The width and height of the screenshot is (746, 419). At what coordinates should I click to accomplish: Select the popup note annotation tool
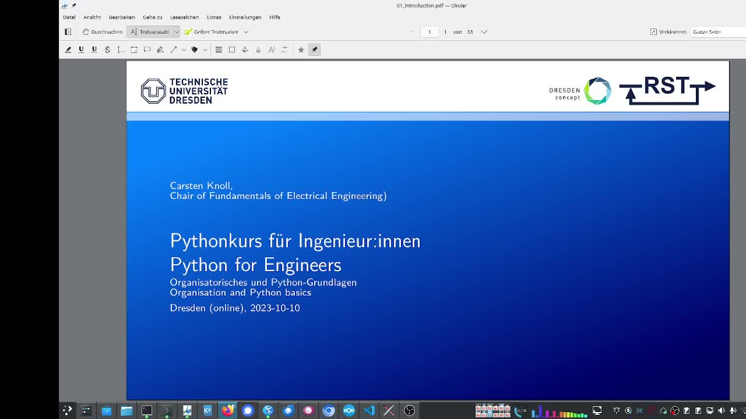(147, 50)
